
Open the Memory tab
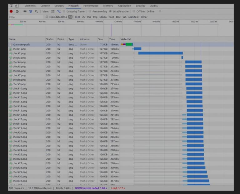pos(108,6)
